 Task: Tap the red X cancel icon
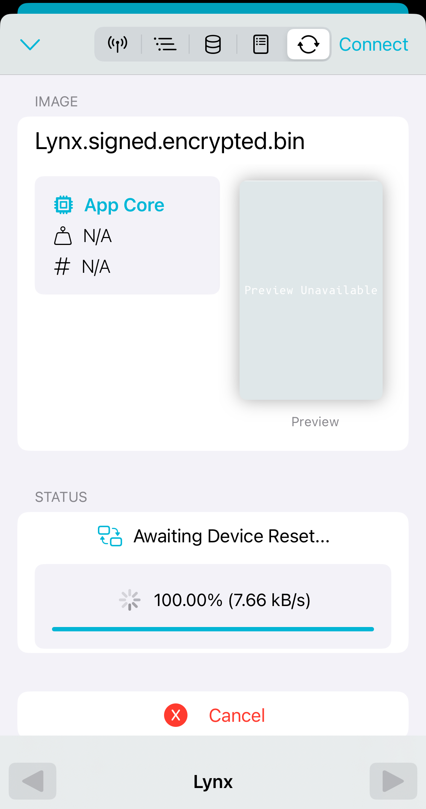coord(176,715)
